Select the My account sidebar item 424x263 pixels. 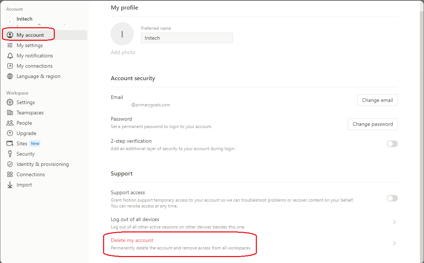coord(30,34)
